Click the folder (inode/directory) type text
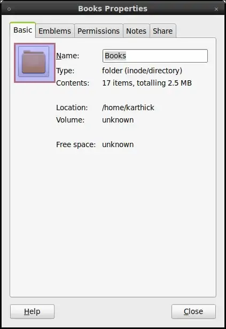This screenshot has width=226, height=329. pyautogui.click(x=142, y=71)
